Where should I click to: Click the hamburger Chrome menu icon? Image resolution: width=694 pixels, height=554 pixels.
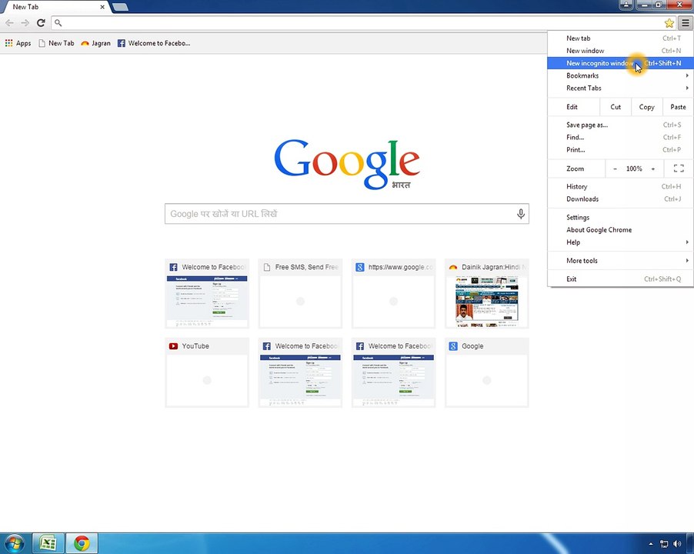[685, 23]
